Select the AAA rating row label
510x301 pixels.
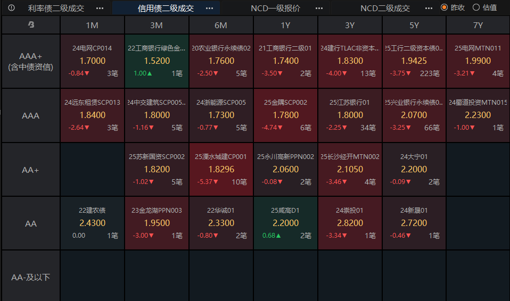click(30, 115)
